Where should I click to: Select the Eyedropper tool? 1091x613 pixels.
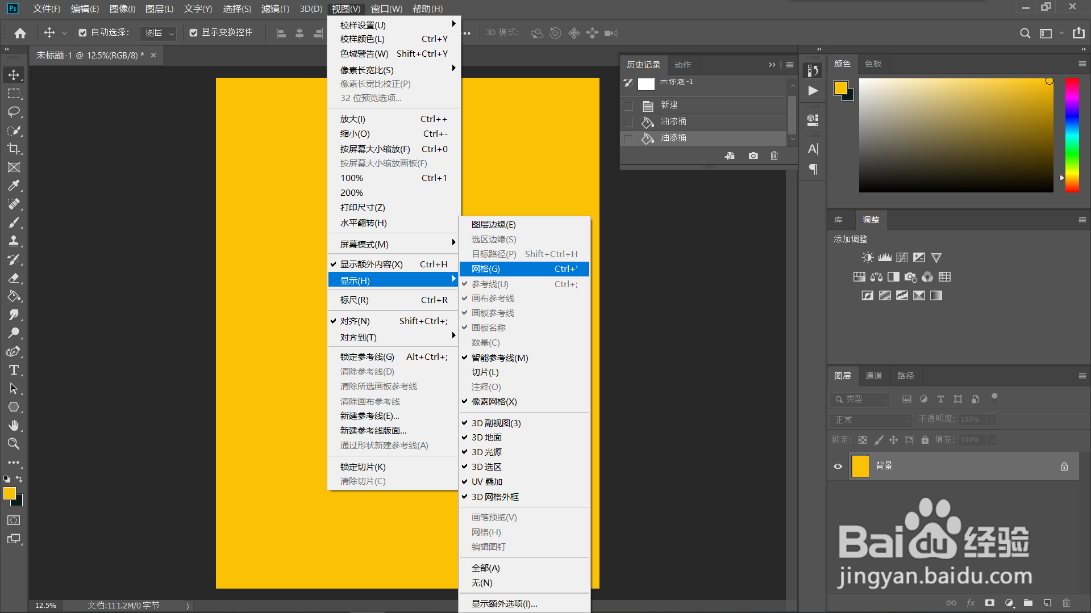[14, 186]
